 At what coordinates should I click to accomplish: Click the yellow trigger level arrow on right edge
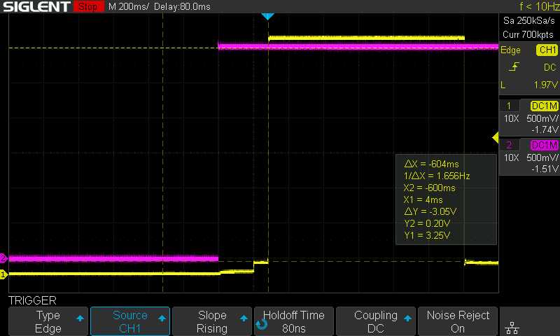(496, 137)
